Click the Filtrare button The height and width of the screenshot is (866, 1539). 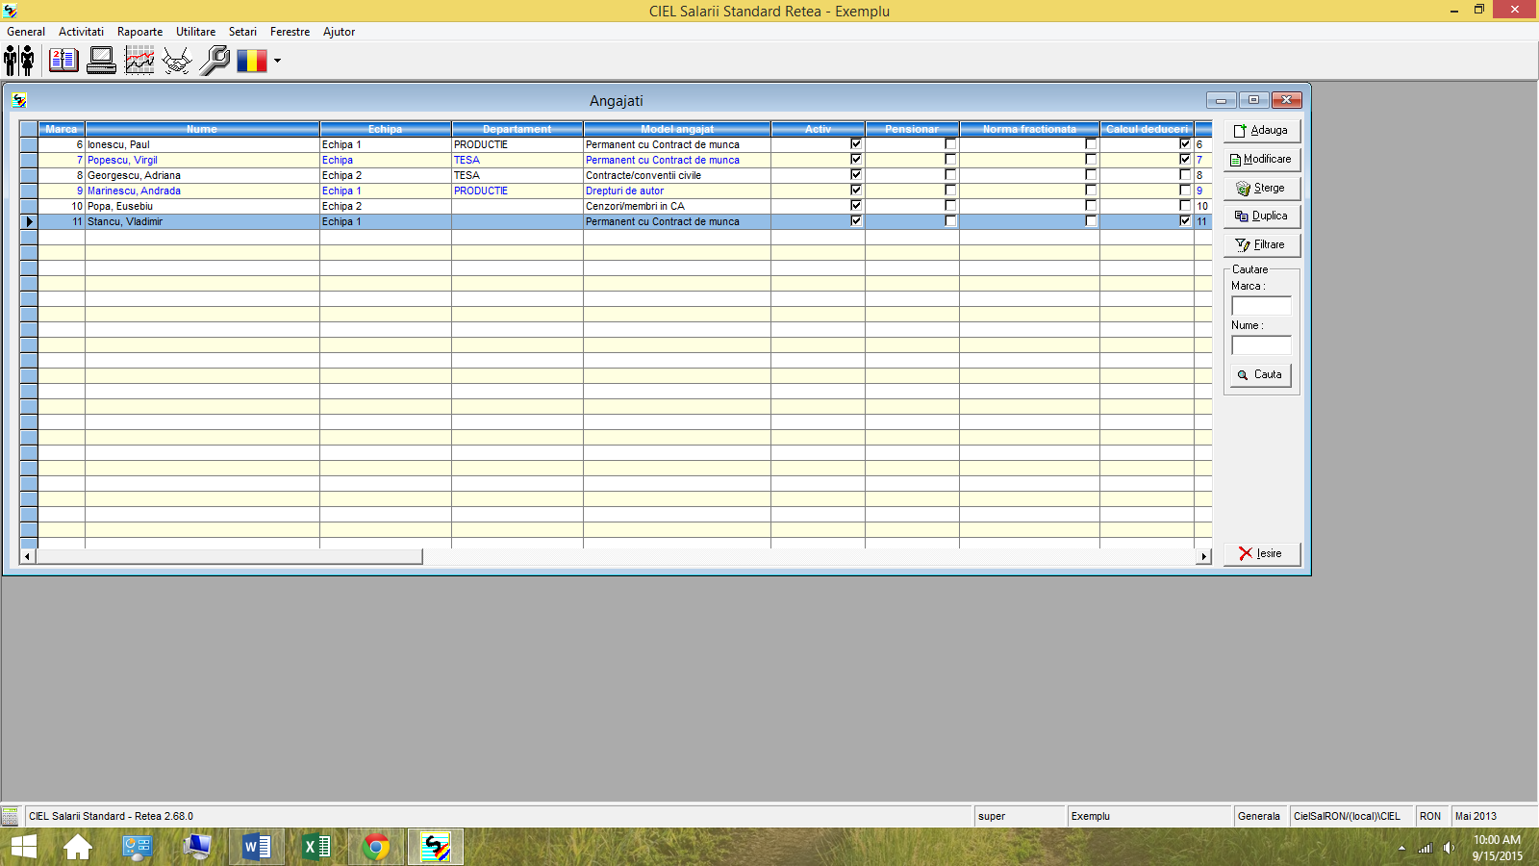[1262, 244]
